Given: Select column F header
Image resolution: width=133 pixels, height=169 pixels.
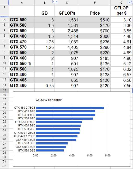Looking at the screenshot, I should (x=95, y=3).
